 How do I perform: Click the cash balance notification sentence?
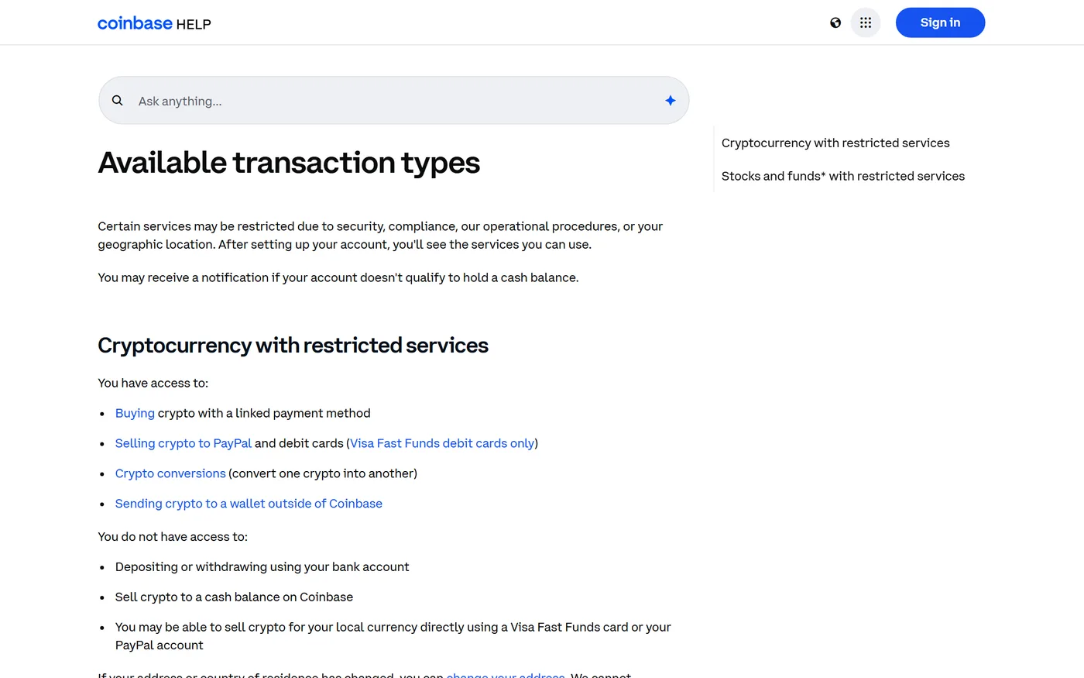pos(338,277)
